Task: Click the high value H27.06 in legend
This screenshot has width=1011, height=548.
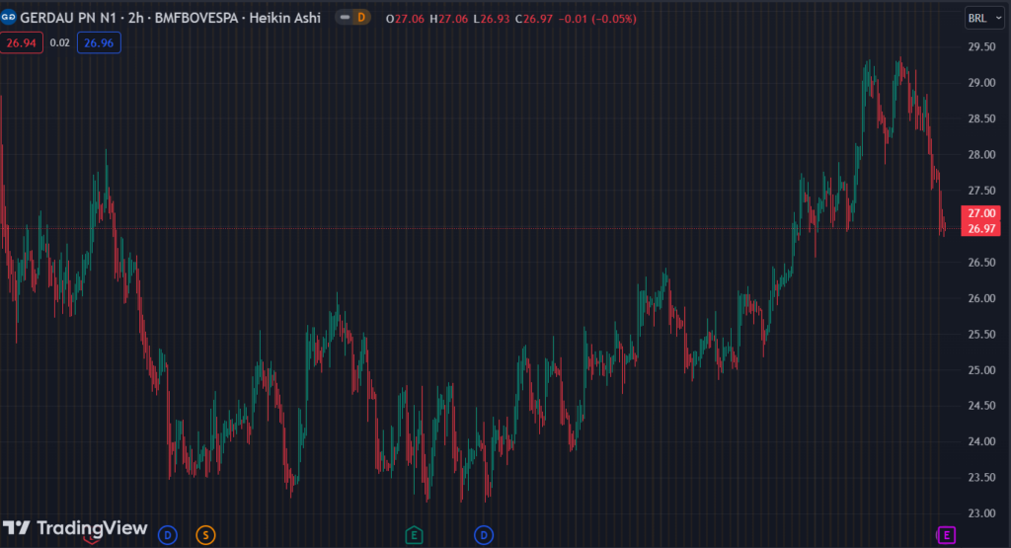Action: point(449,19)
